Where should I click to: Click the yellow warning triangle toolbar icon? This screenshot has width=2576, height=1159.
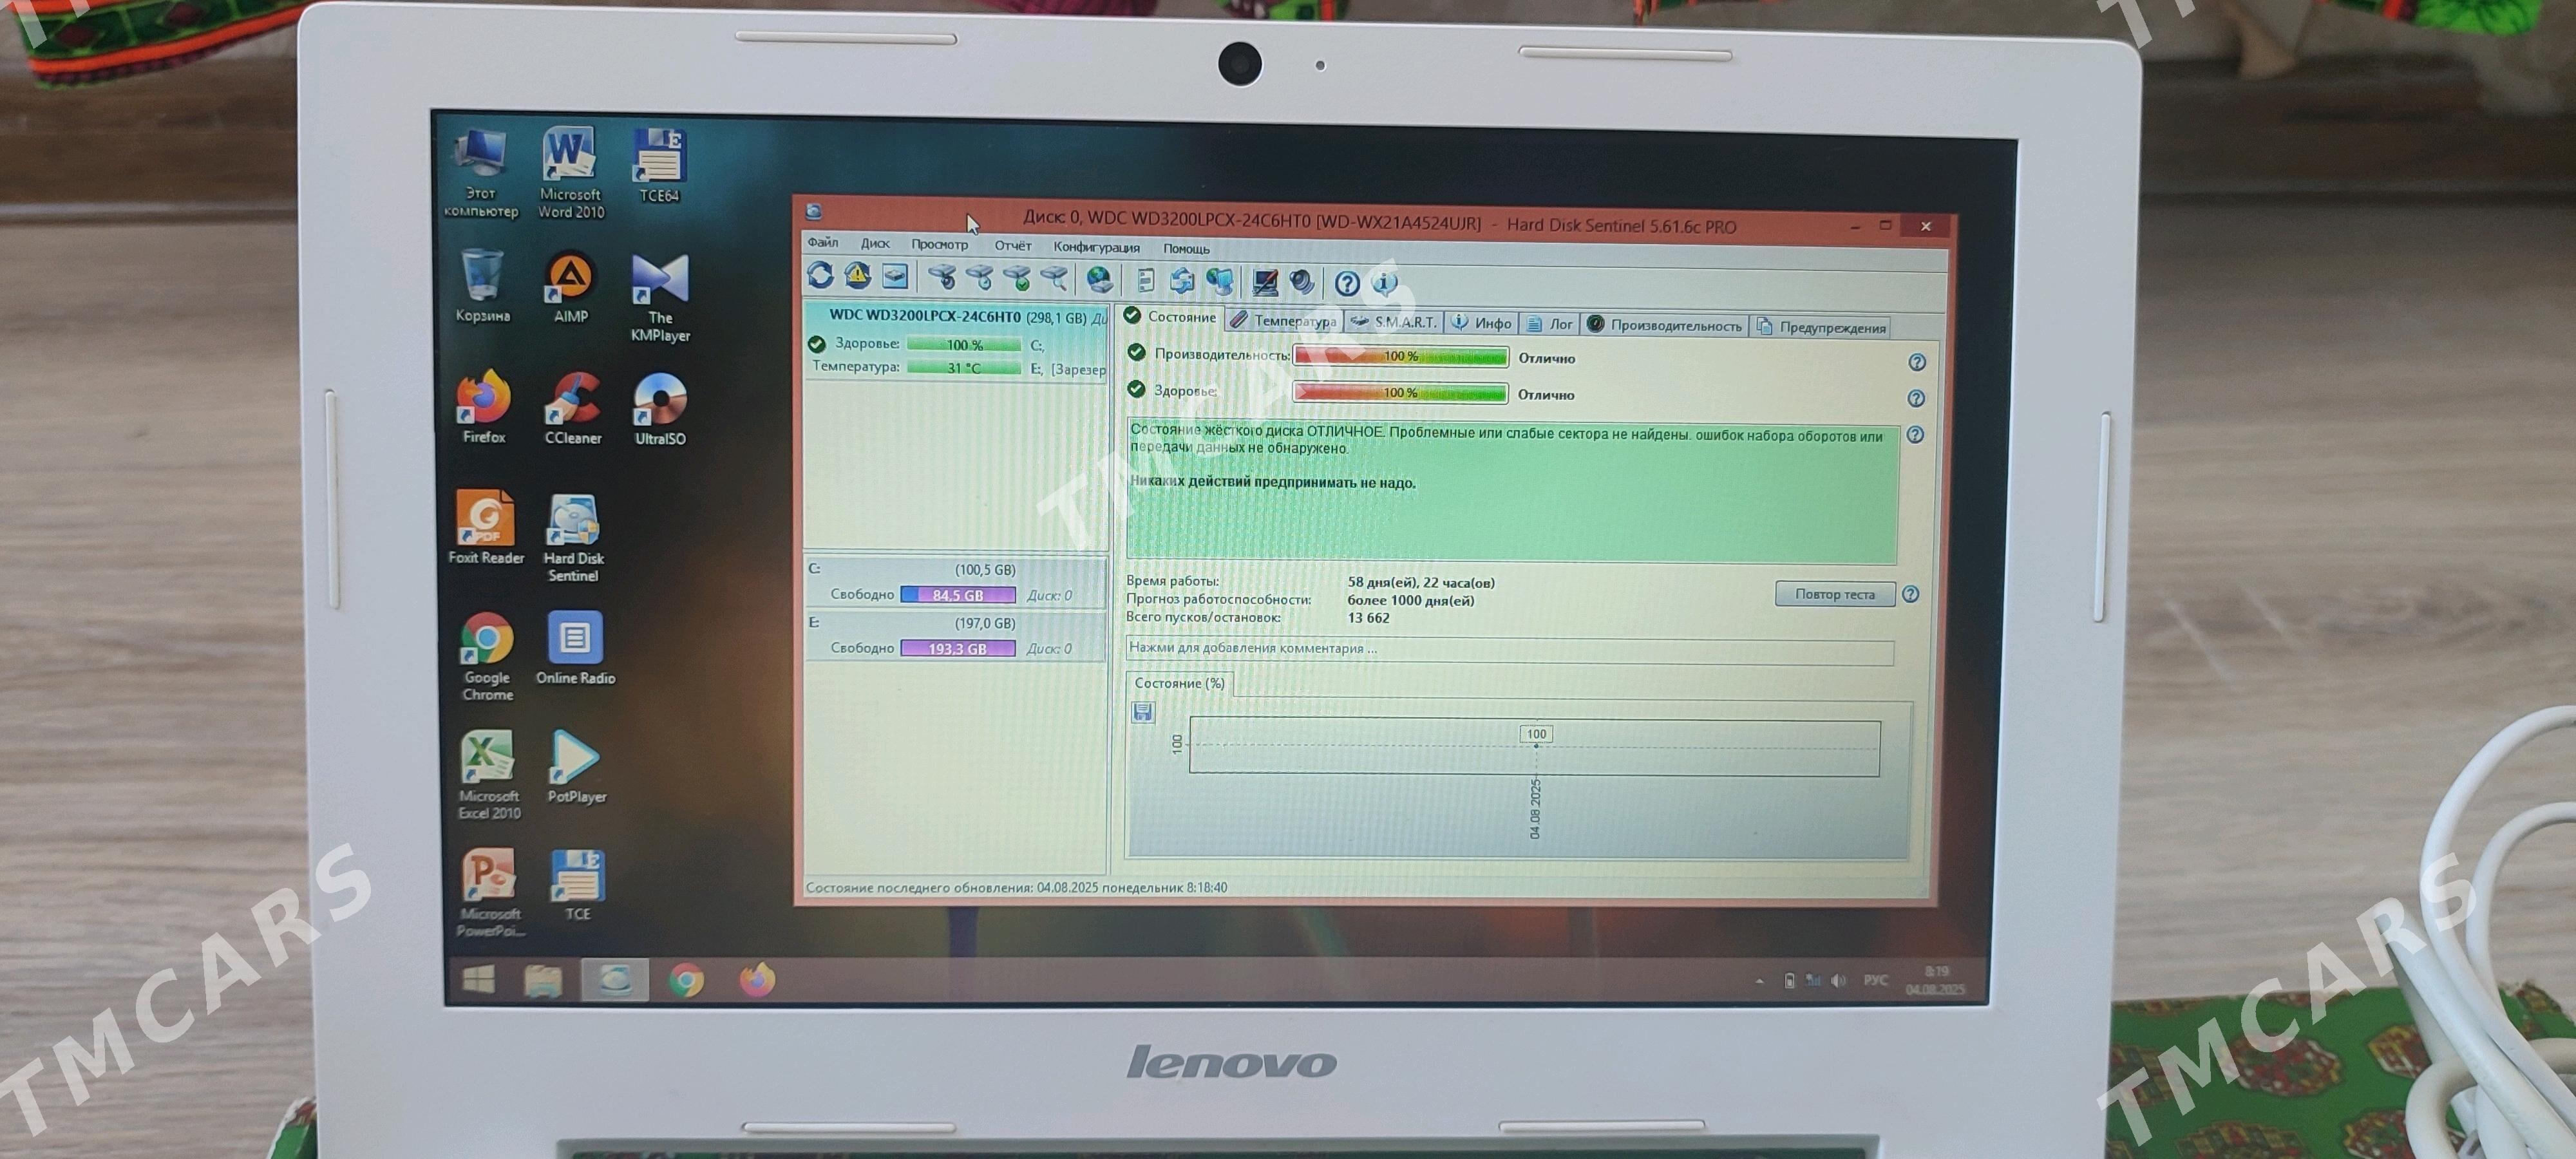tap(857, 275)
